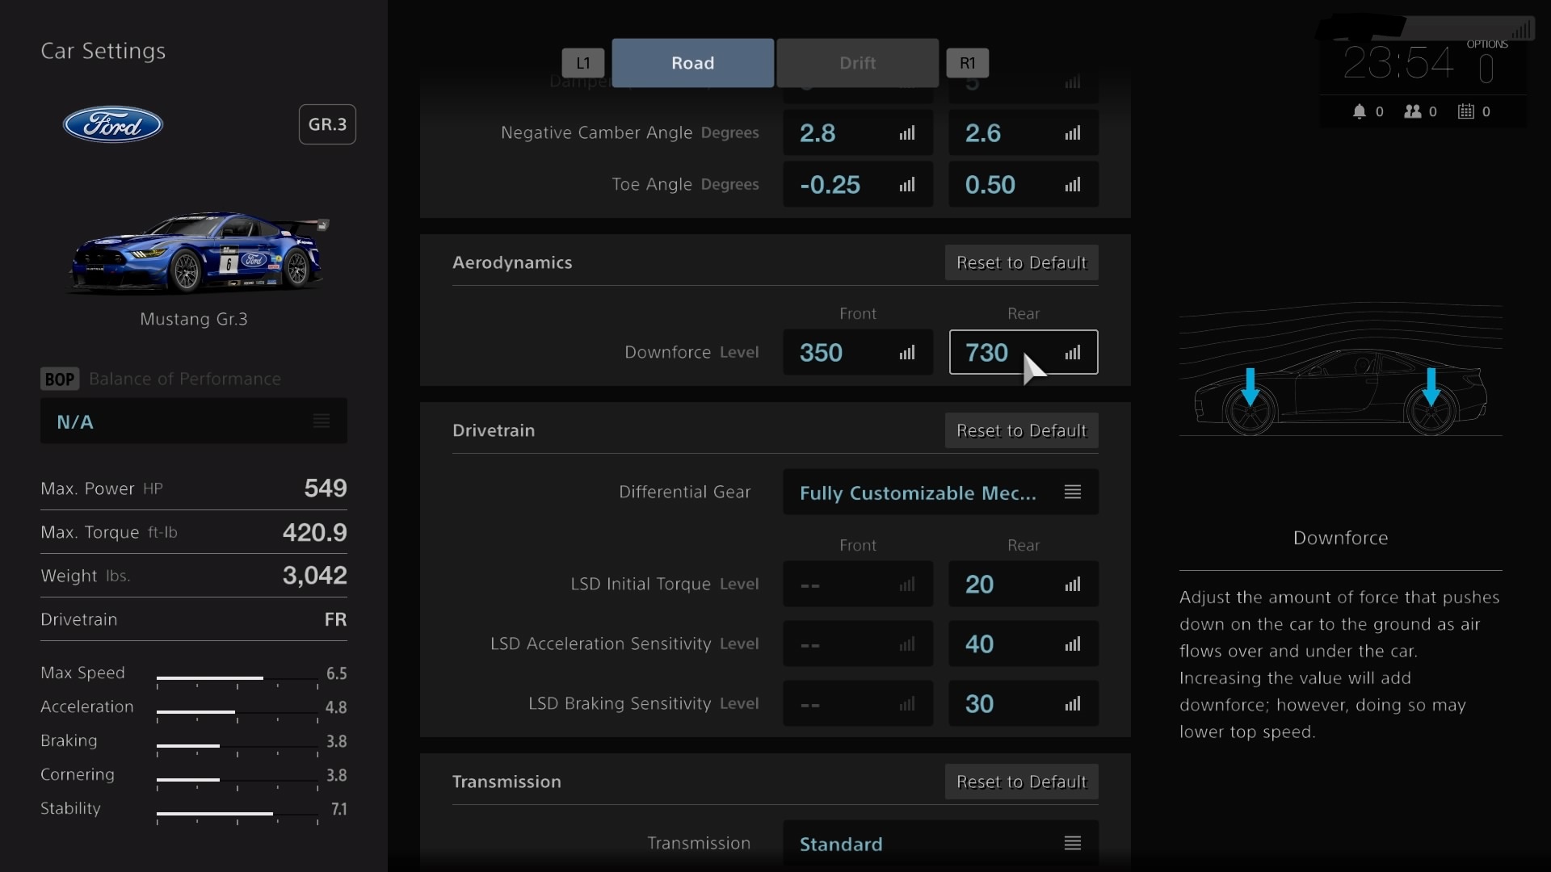Select the Mustang Gr.3 car thumbnail

point(198,254)
